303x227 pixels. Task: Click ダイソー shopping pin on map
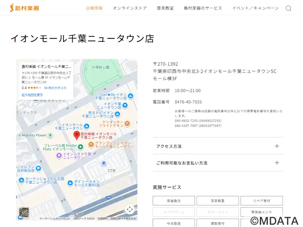tap(70, 183)
